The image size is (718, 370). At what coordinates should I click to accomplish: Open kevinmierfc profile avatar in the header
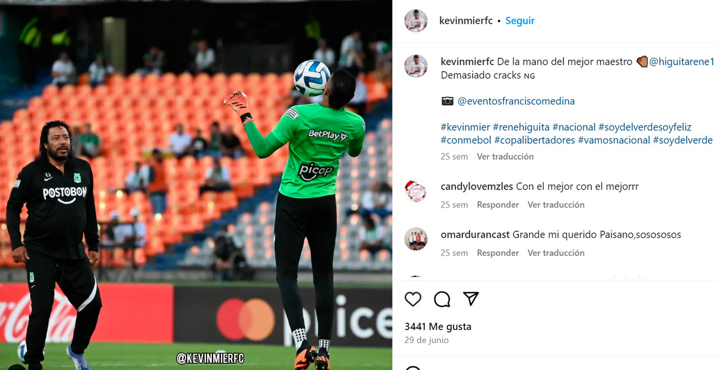pos(416,21)
